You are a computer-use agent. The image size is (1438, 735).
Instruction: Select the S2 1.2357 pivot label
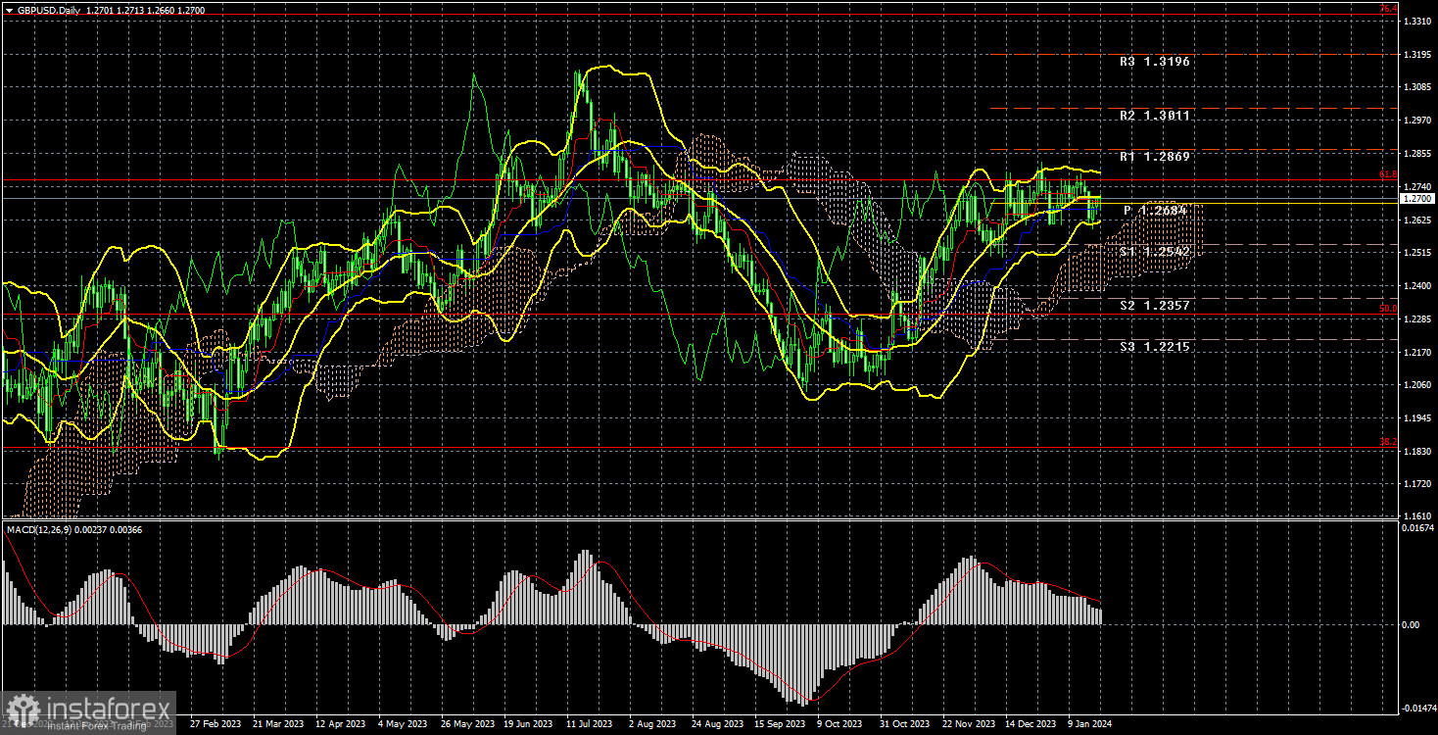(x=1156, y=306)
